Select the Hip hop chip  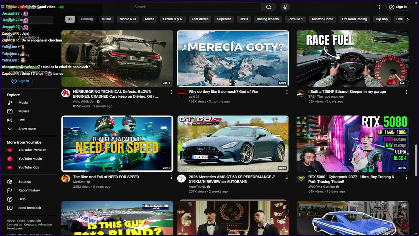(x=382, y=19)
